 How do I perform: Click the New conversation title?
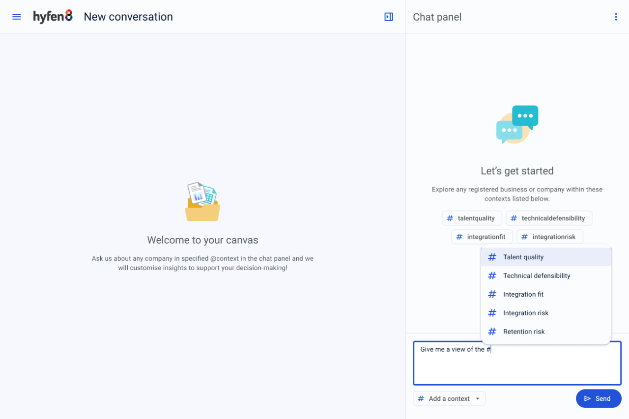point(128,17)
